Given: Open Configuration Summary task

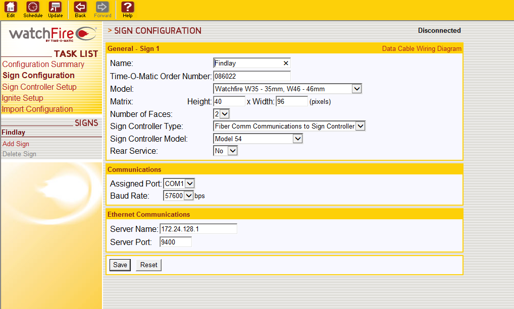Looking at the screenshot, I should tap(43, 64).
